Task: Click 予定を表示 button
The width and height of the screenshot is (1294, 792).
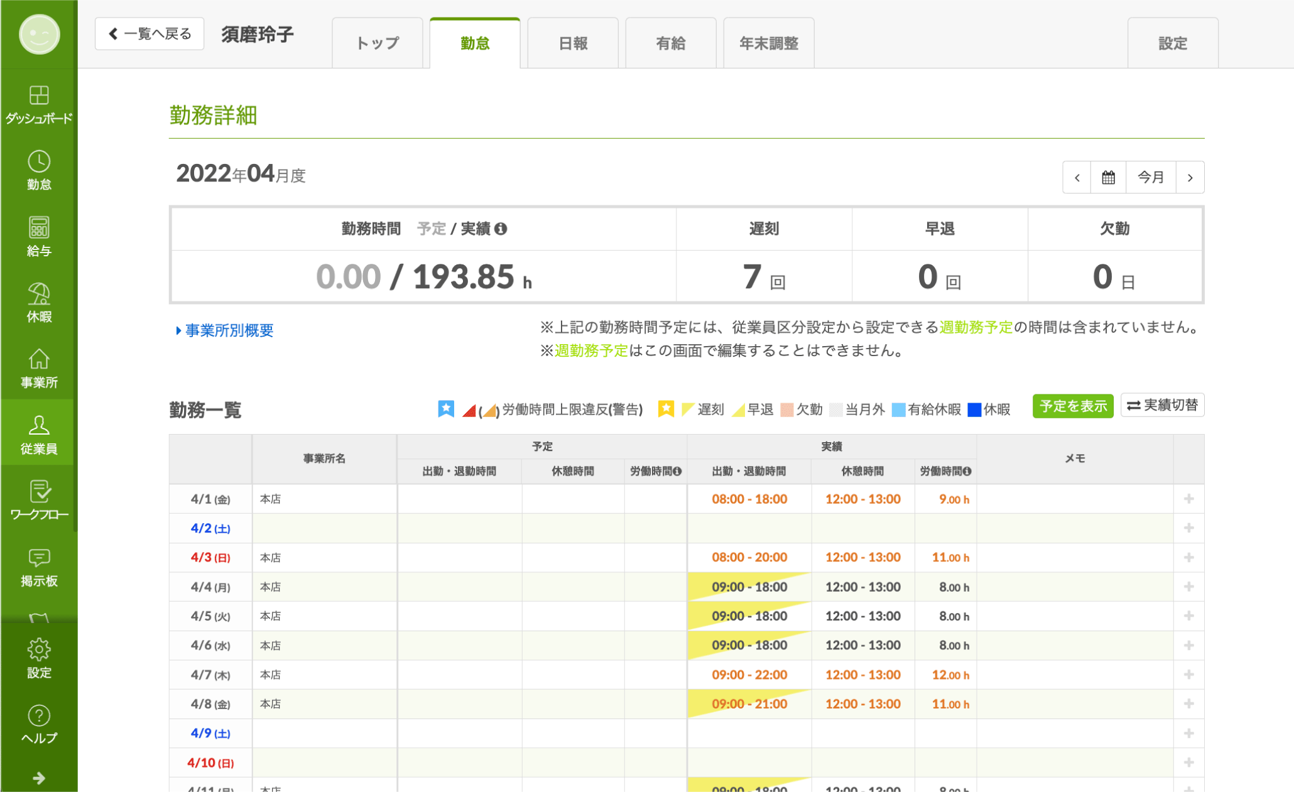Action: pyautogui.click(x=1073, y=406)
